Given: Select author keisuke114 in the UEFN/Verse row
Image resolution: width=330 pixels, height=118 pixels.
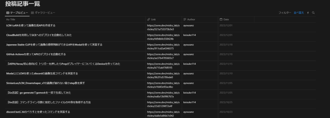Looking at the screenshot, I should click(x=189, y=64).
